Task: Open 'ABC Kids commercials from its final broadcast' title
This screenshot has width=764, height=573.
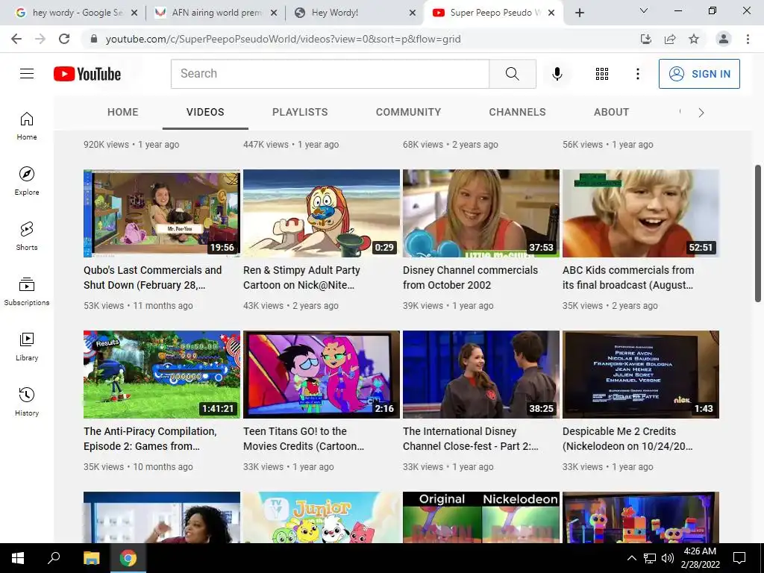Action: click(628, 278)
